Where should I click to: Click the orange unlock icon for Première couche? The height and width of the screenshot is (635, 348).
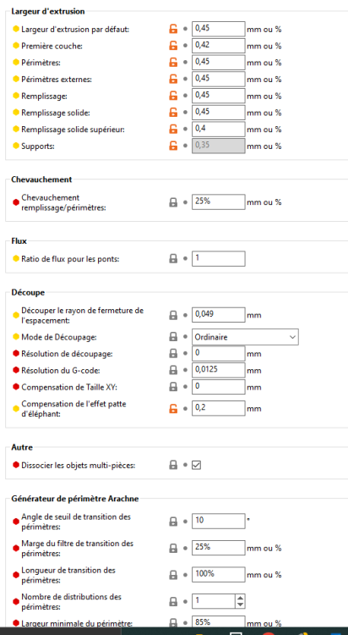(173, 46)
